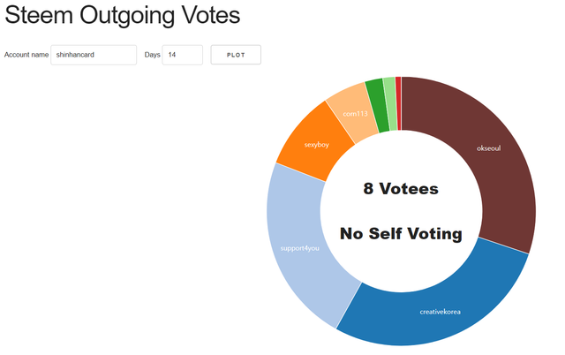Screen dimensions: 565x355
Task: Click the Account name input field
Action: click(x=94, y=55)
